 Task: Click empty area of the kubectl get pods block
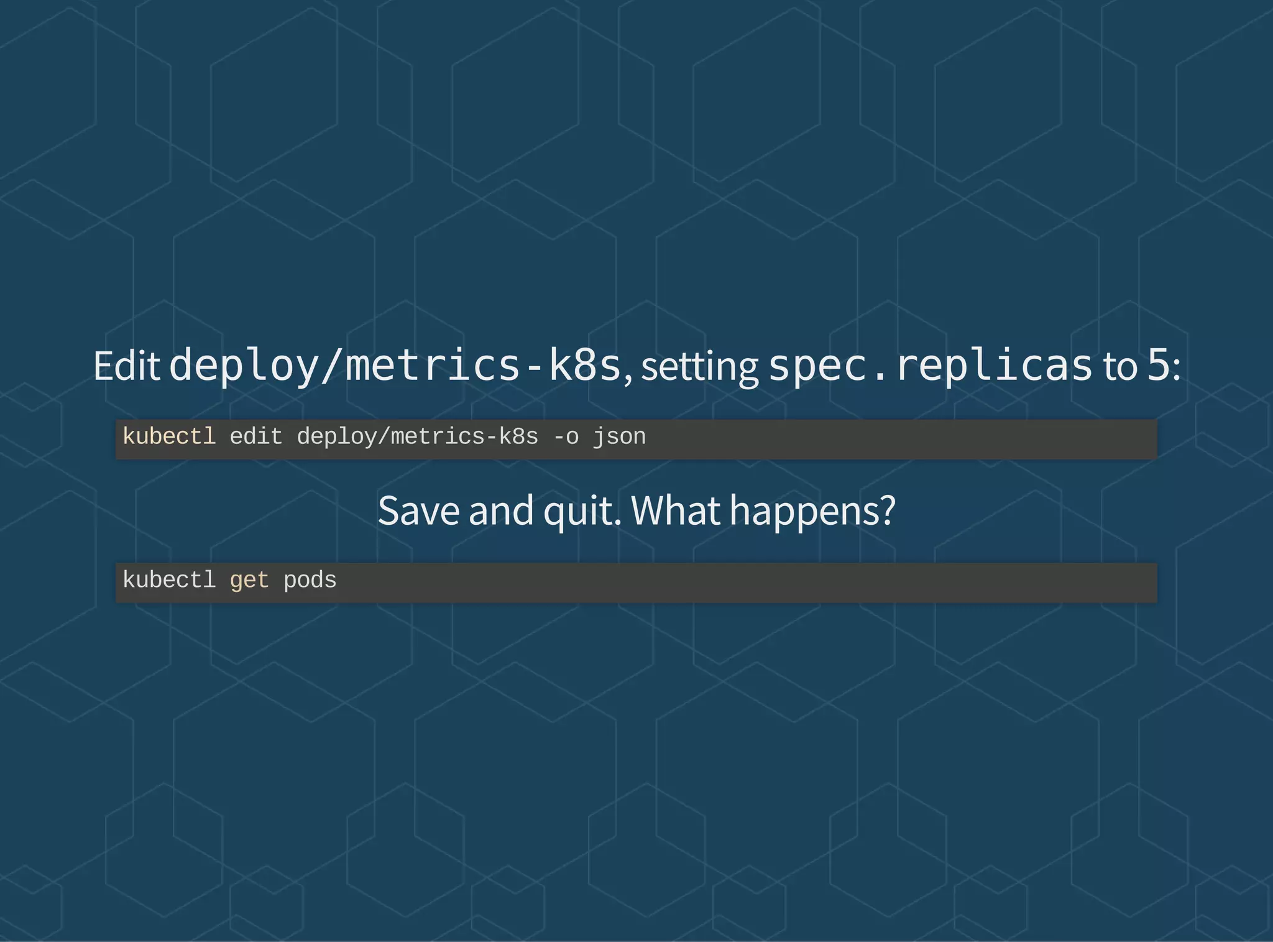(x=746, y=583)
